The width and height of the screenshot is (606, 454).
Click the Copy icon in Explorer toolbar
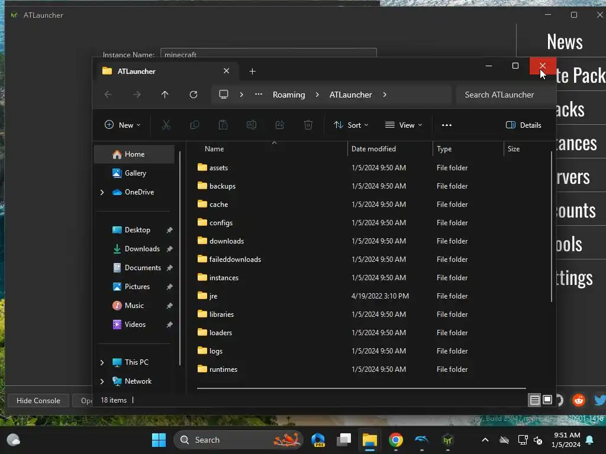coord(194,125)
